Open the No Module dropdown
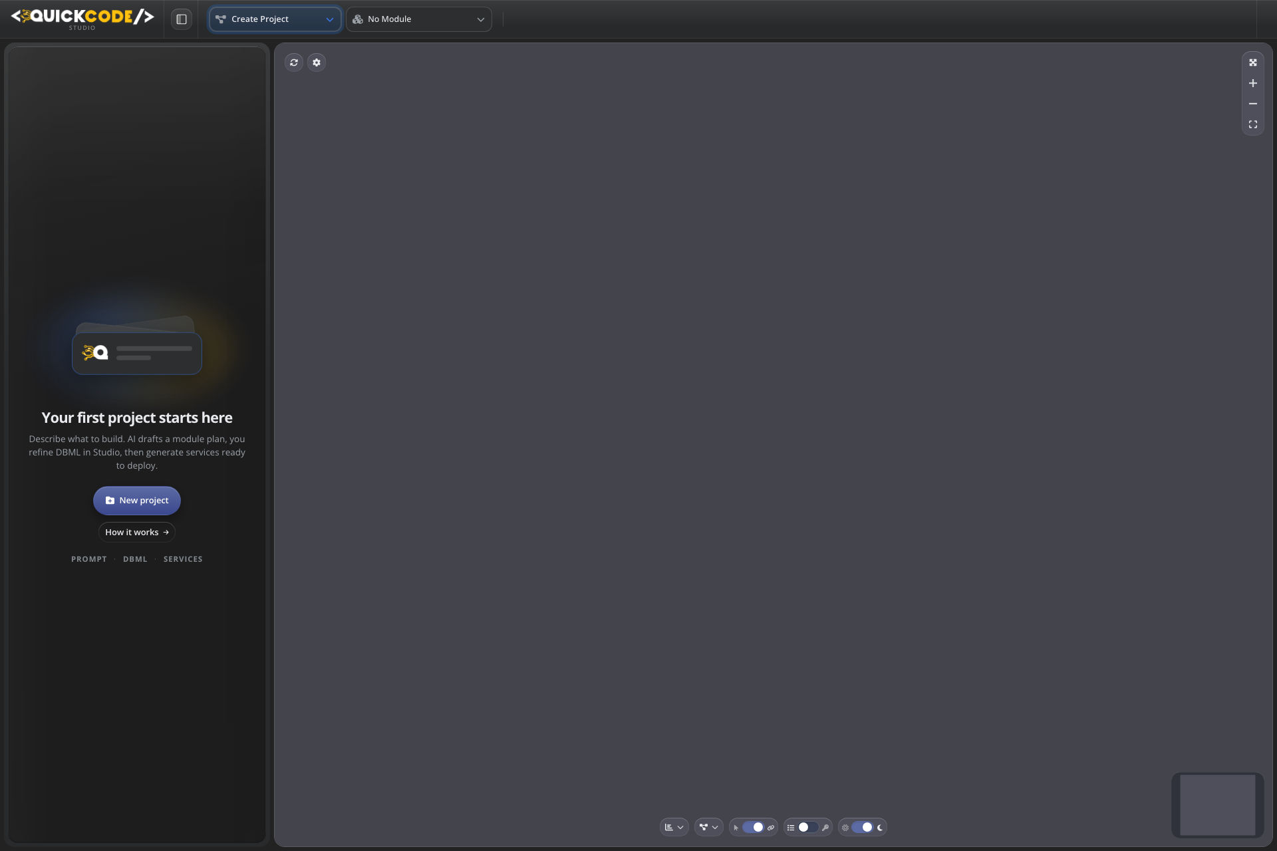The width and height of the screenshot is (1277, 851). point(419,19)
